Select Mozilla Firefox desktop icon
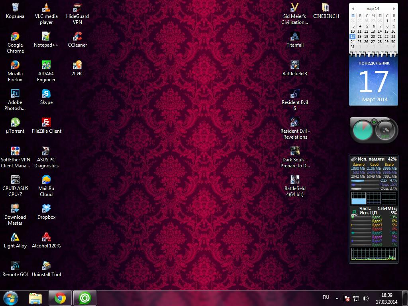Screen dimensions: 408x306 pyautogui.click(x=15, y=71)
